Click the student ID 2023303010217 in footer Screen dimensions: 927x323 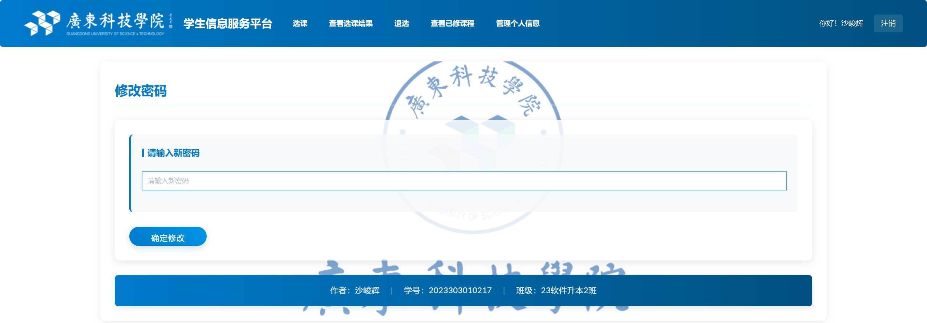(x=460, y=291)
